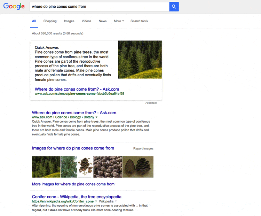Click Feedback below the answer box
Screen dimensions: 261x216
click(151, 103)
